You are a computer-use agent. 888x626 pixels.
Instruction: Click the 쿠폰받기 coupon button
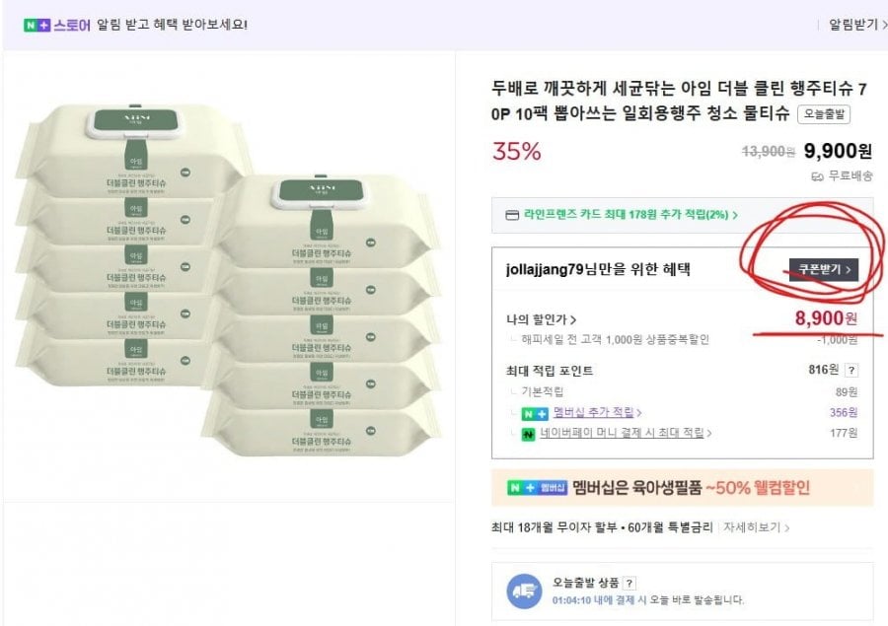[823, 269]
